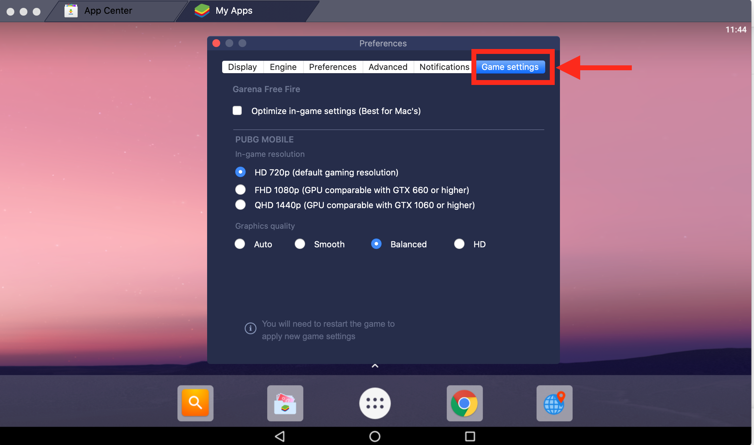Image resolution: width=754 pixels, height=445 pixels.
Task: Select Smooth graphics quality setting
Action: click(x=299, y=244)
